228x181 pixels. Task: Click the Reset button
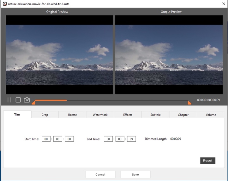[x=208, y=161]
